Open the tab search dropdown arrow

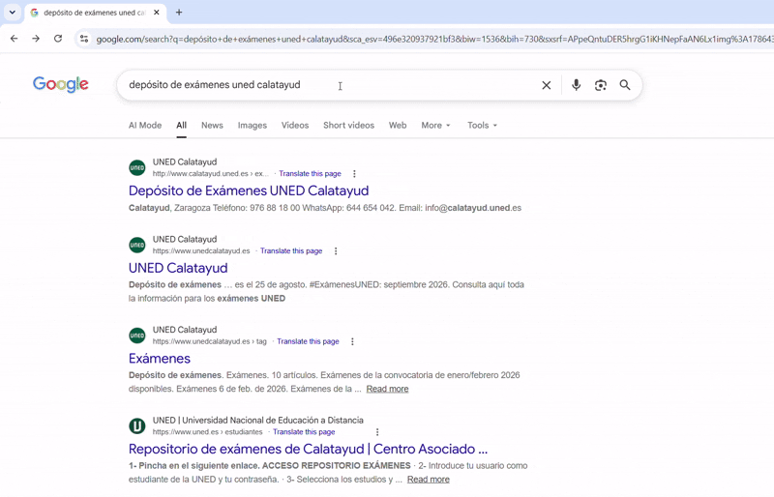click(x=13, y=13)
